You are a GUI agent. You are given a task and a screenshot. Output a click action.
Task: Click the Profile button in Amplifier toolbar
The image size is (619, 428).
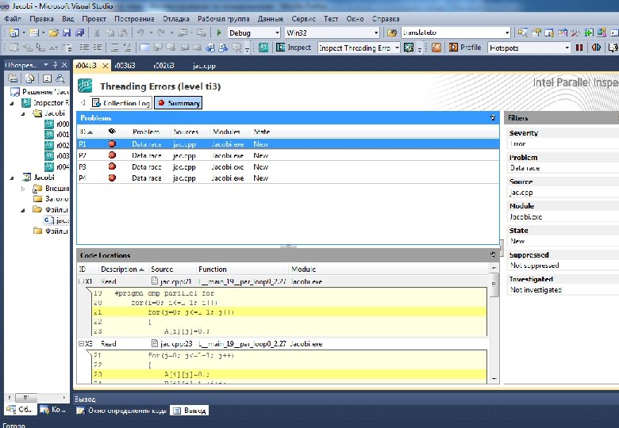[x=465, y=48]
